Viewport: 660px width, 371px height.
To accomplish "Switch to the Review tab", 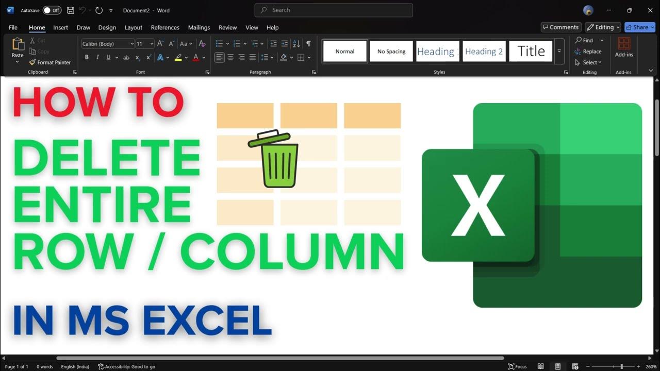I will pos(228,27).
